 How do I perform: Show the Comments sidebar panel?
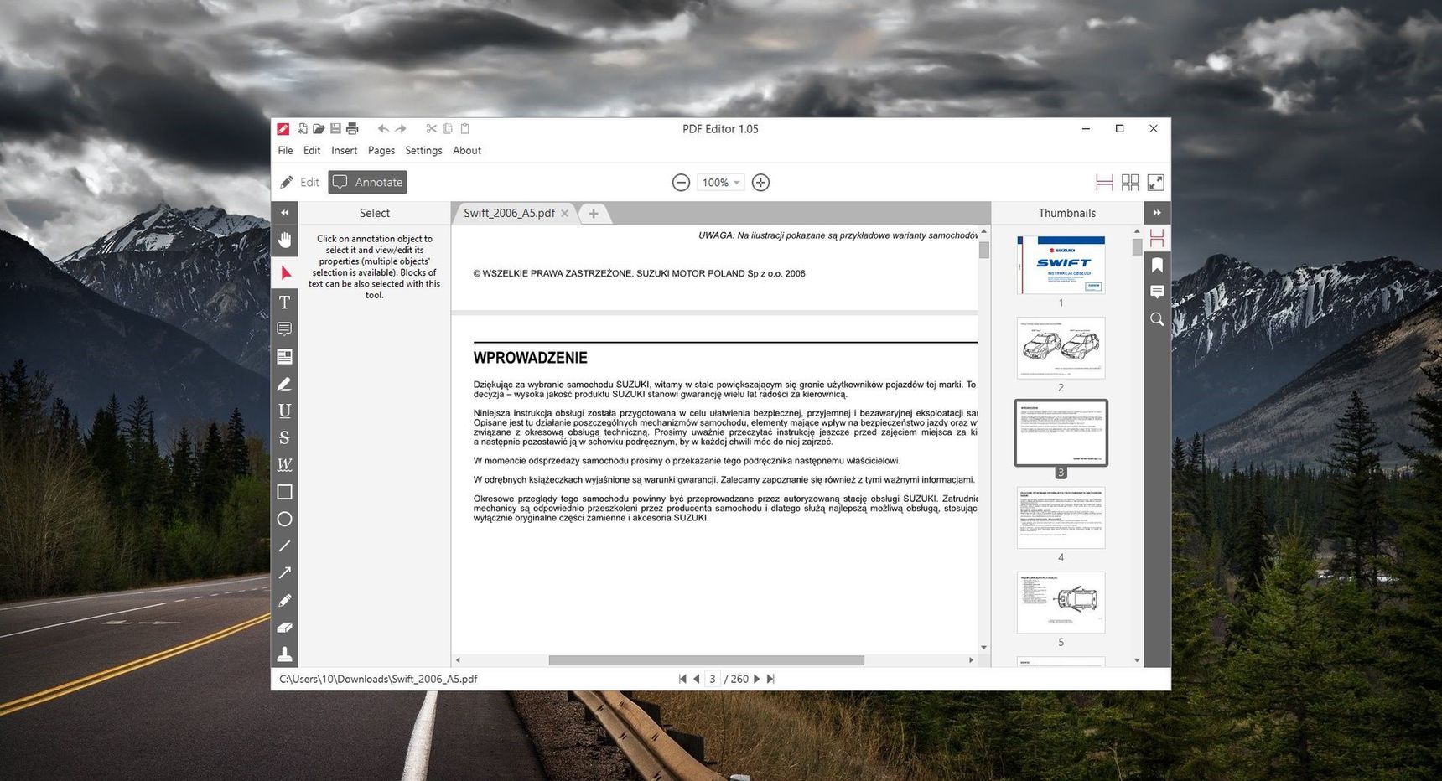pos(1157,292)
